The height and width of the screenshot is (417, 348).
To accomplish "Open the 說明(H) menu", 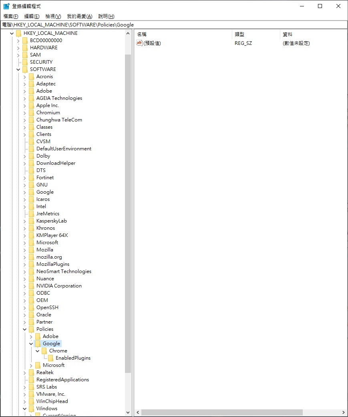I will (106, 16).
